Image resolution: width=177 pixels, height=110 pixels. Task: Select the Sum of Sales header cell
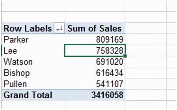tap(95, 28)
